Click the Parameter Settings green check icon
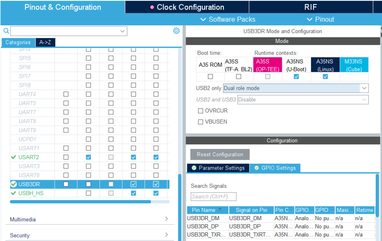Image resolution: width=382 pixels, height=241 pixels. tap(194, 168)
